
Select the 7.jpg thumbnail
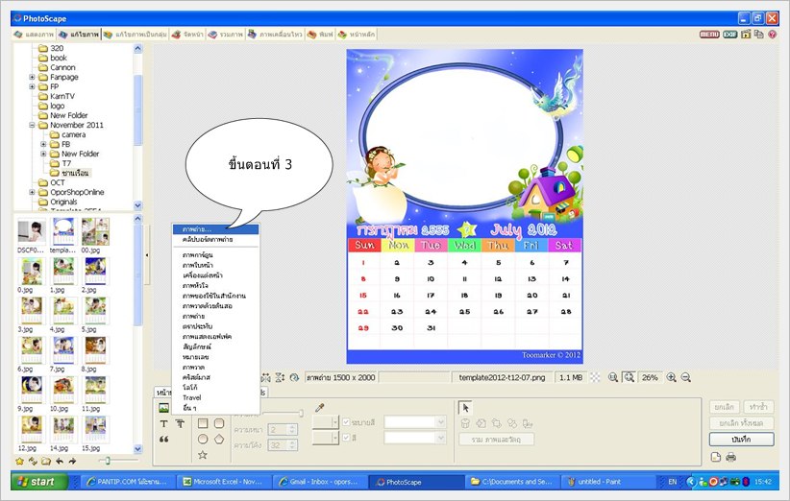click(x=63, y=353)
